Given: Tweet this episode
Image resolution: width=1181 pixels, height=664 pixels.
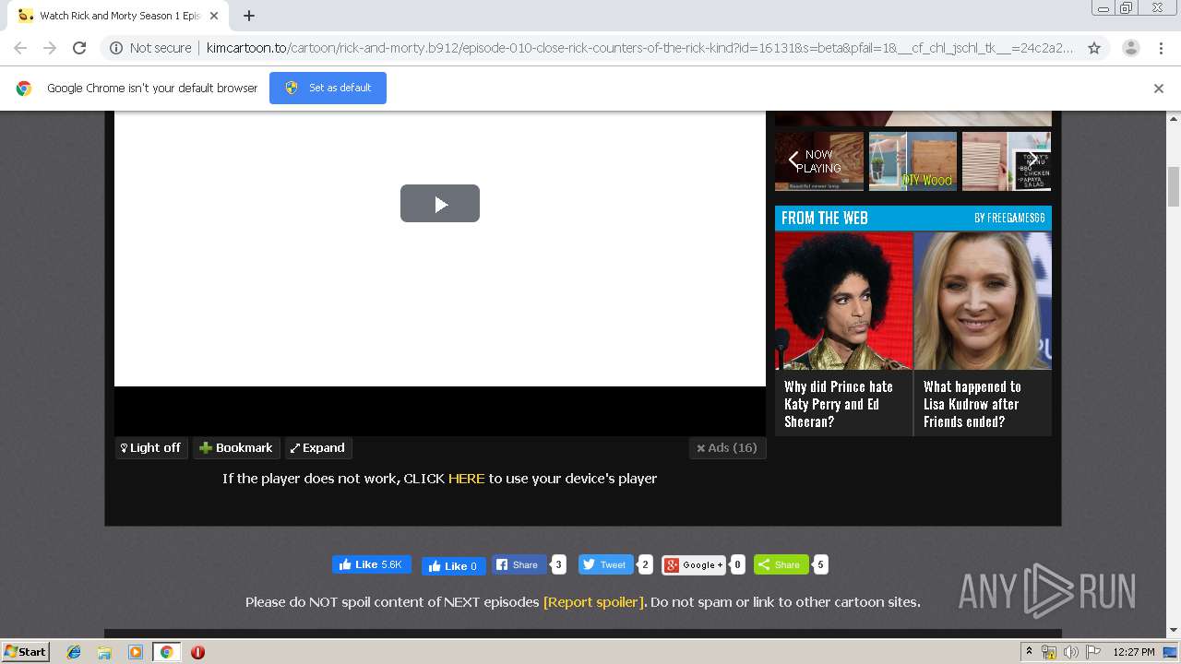Looking at the screenshot, I should pos(606,564).
